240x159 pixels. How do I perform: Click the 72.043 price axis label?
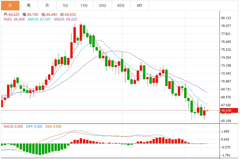[x=226, y=73]
